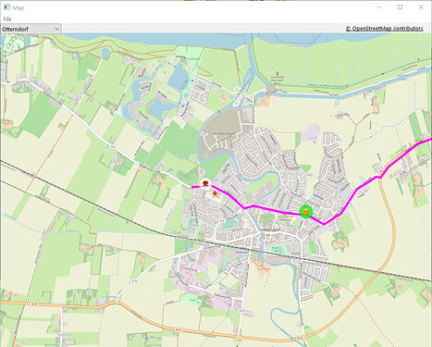Click the fire truck marker on the map

point(205,183)
